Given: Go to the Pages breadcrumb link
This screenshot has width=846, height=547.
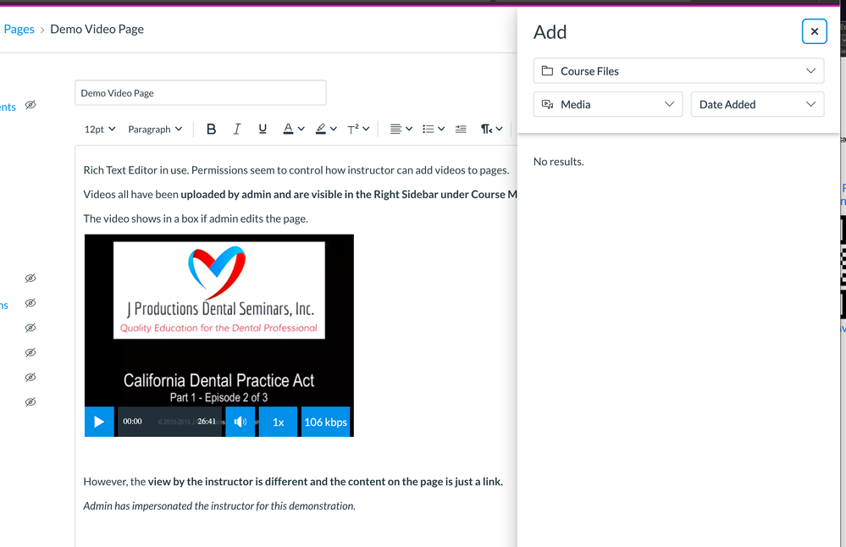Looking at the screenshot, I should click(19, 29).
